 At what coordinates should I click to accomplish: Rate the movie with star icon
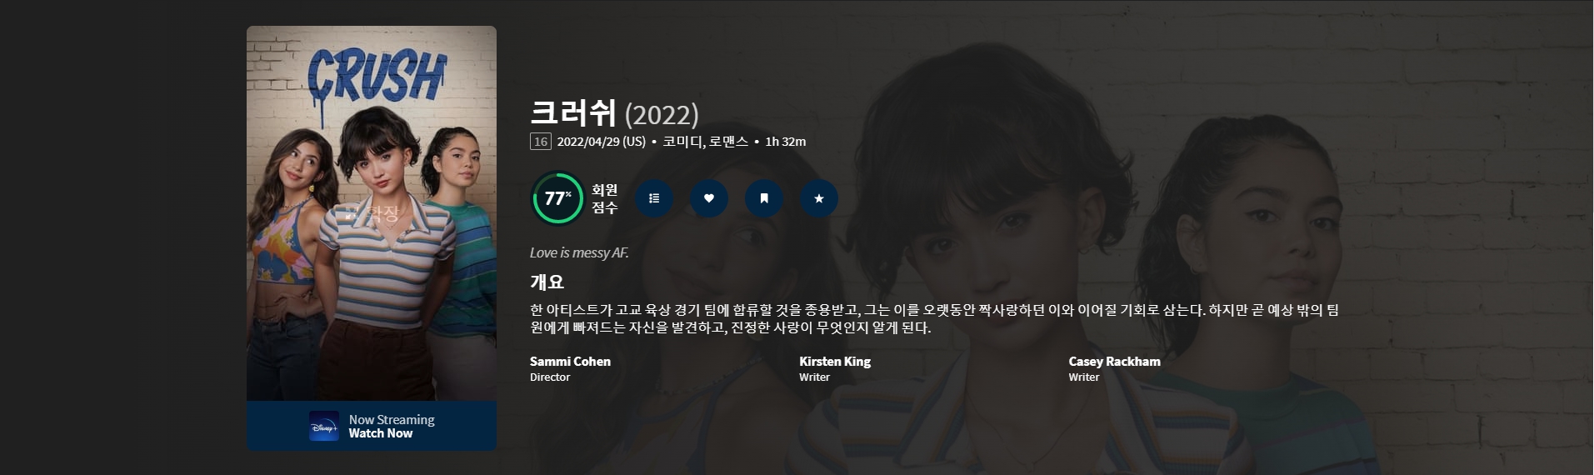pyautogui.click(x=819, y=198)
